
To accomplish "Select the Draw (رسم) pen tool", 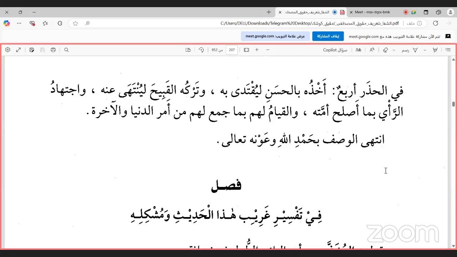I will tap(410, 50).
